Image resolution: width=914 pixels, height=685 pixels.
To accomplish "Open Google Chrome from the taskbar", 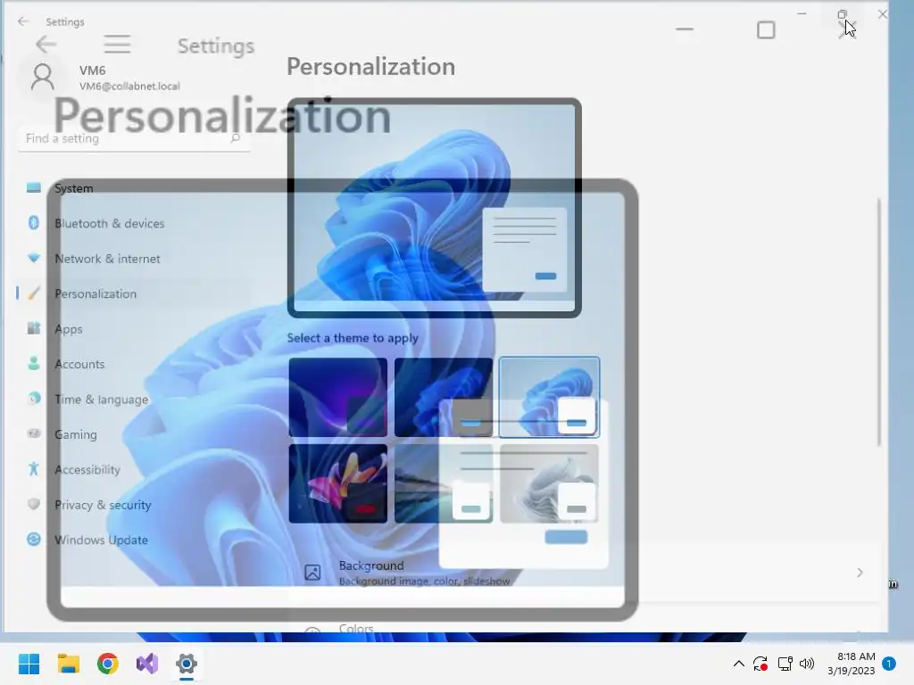I will pos(108,664).
